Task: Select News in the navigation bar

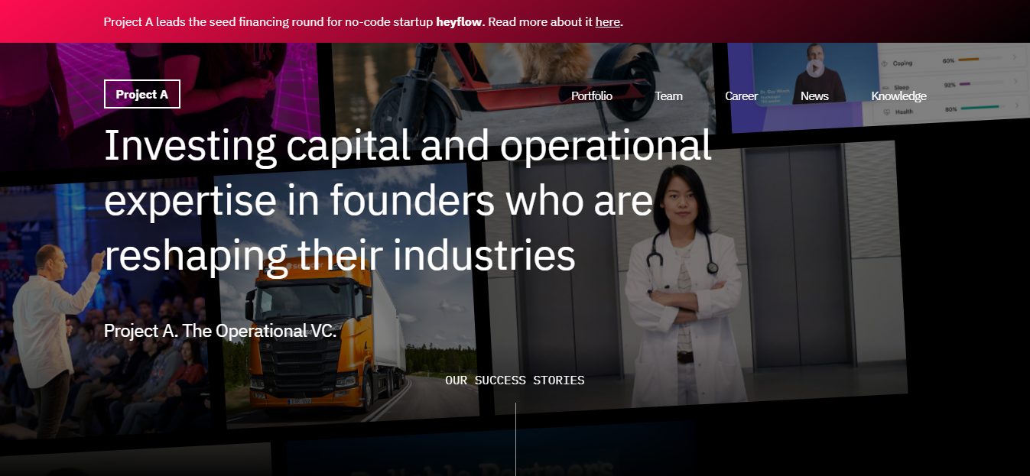Action: coord(814,96)
